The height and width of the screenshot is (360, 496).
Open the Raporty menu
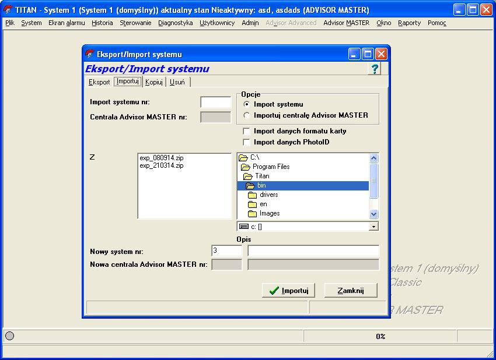pyautogui.click(x=409, y=23)
